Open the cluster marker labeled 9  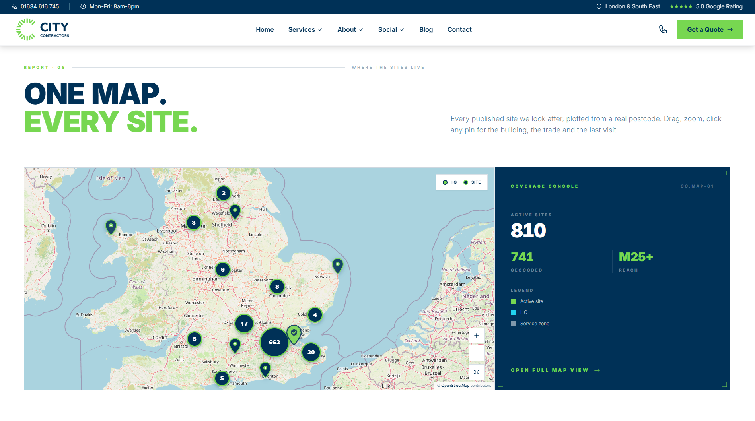[223, 270]
